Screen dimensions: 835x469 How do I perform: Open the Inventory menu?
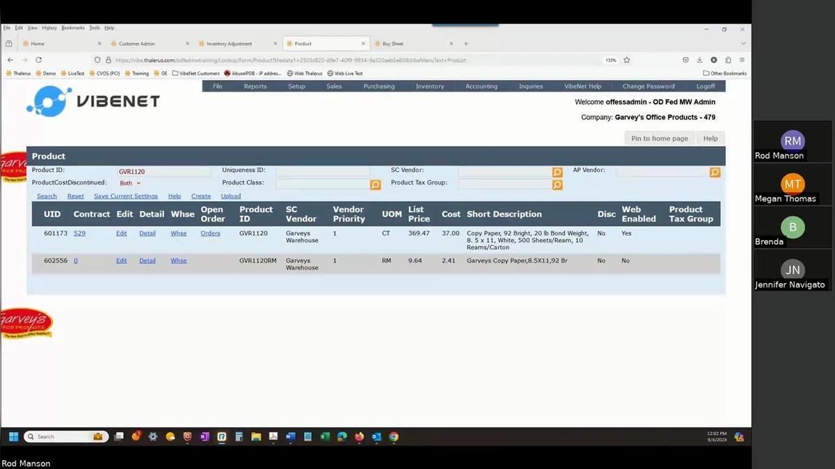tap(429, 86)
